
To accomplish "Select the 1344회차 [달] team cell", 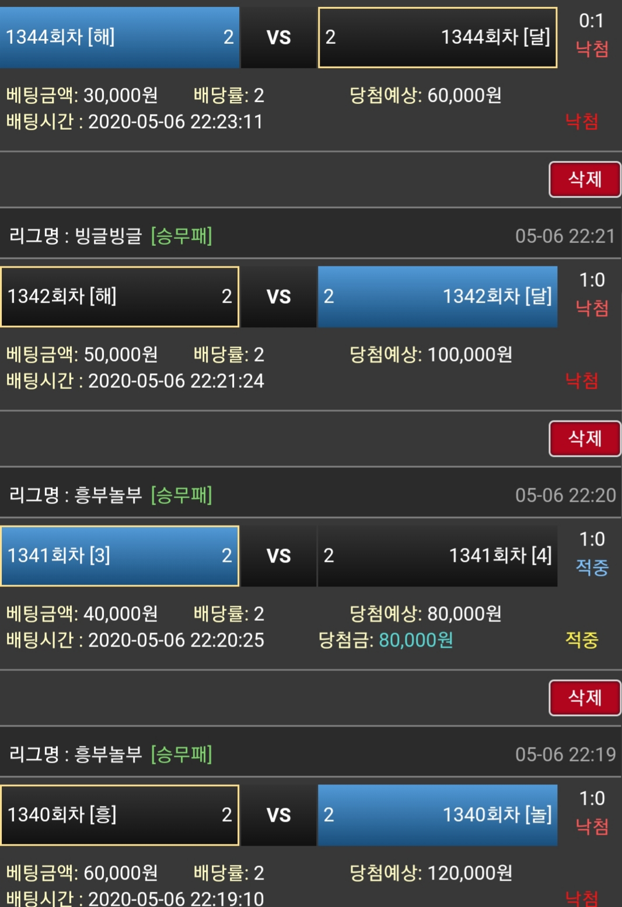I will click(438, 37).
